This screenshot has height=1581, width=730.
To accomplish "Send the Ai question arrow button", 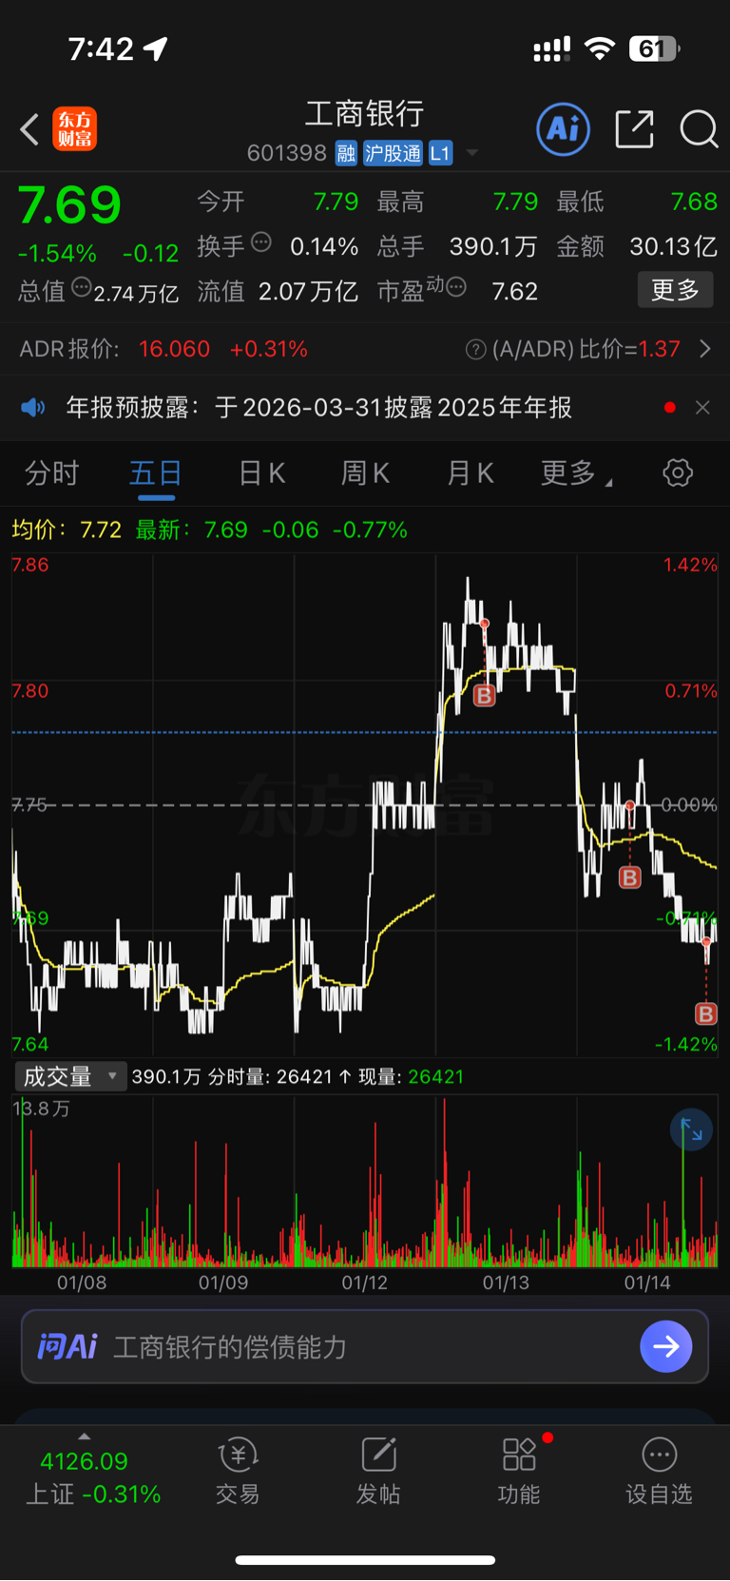I will coord(666,1346).
